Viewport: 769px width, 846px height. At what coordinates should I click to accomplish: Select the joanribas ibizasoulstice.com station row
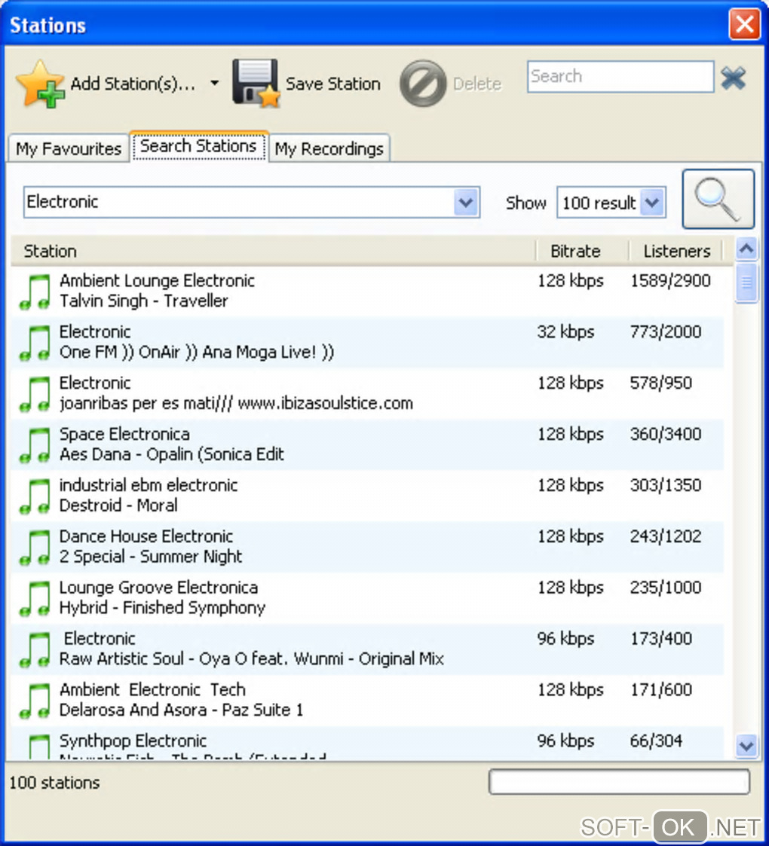(367, 394)
